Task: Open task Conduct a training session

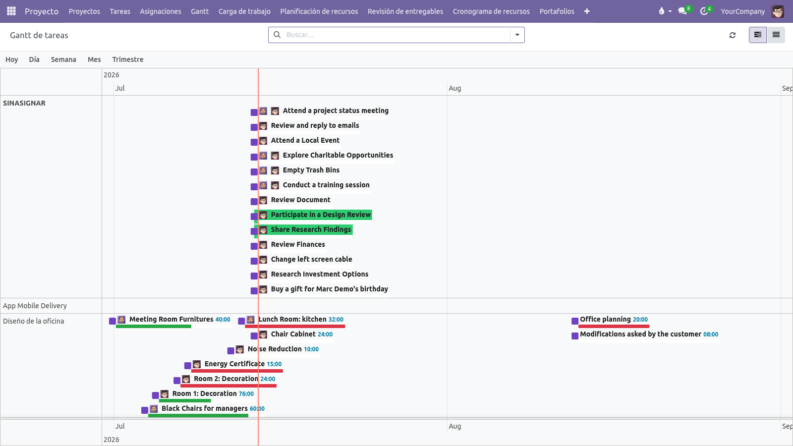Action: pyautogui.click(x=326, y=185)
